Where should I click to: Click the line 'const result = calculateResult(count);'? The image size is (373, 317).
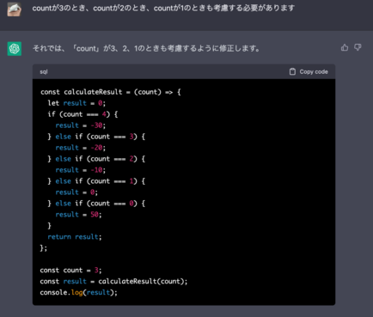point(113,282)
